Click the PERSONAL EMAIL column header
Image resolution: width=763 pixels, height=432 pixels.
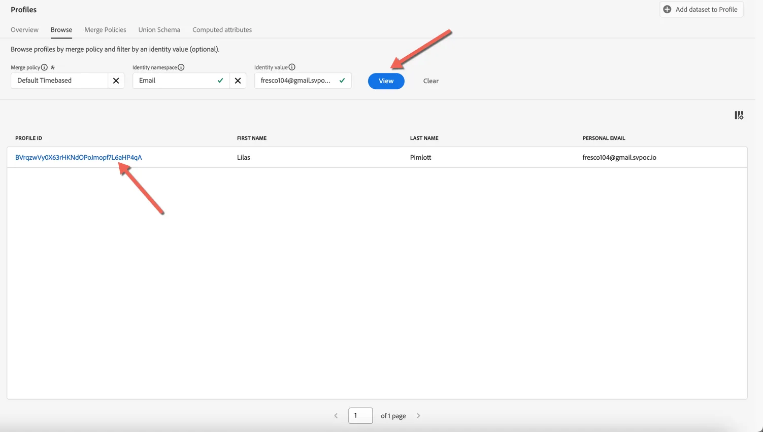tap(604, 138)
